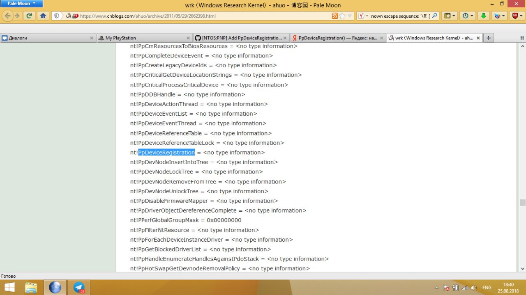Viewport: 526px width, 295px height.
Task: Open the bookmarks toolbar menu button
Action: pyautogui.click(x=450, y=16)
